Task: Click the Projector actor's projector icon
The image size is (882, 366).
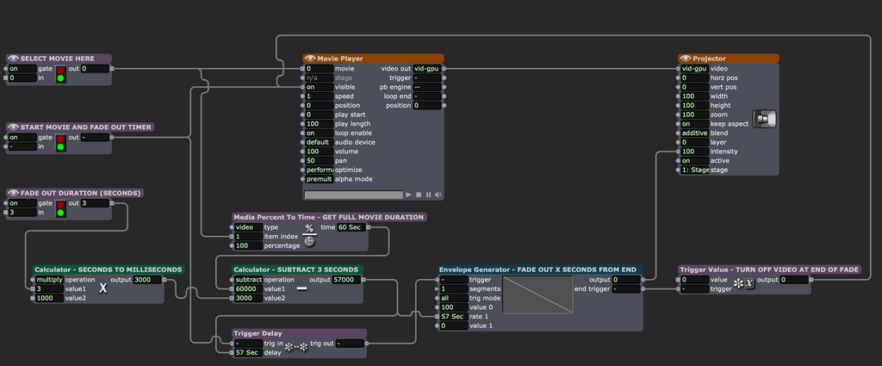Action: [x=765, y=119]
